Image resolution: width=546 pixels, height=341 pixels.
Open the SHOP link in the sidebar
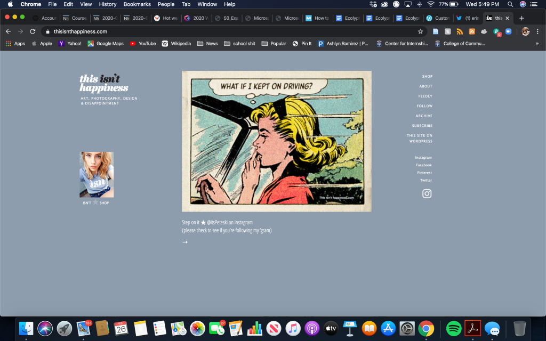(427, 76)
